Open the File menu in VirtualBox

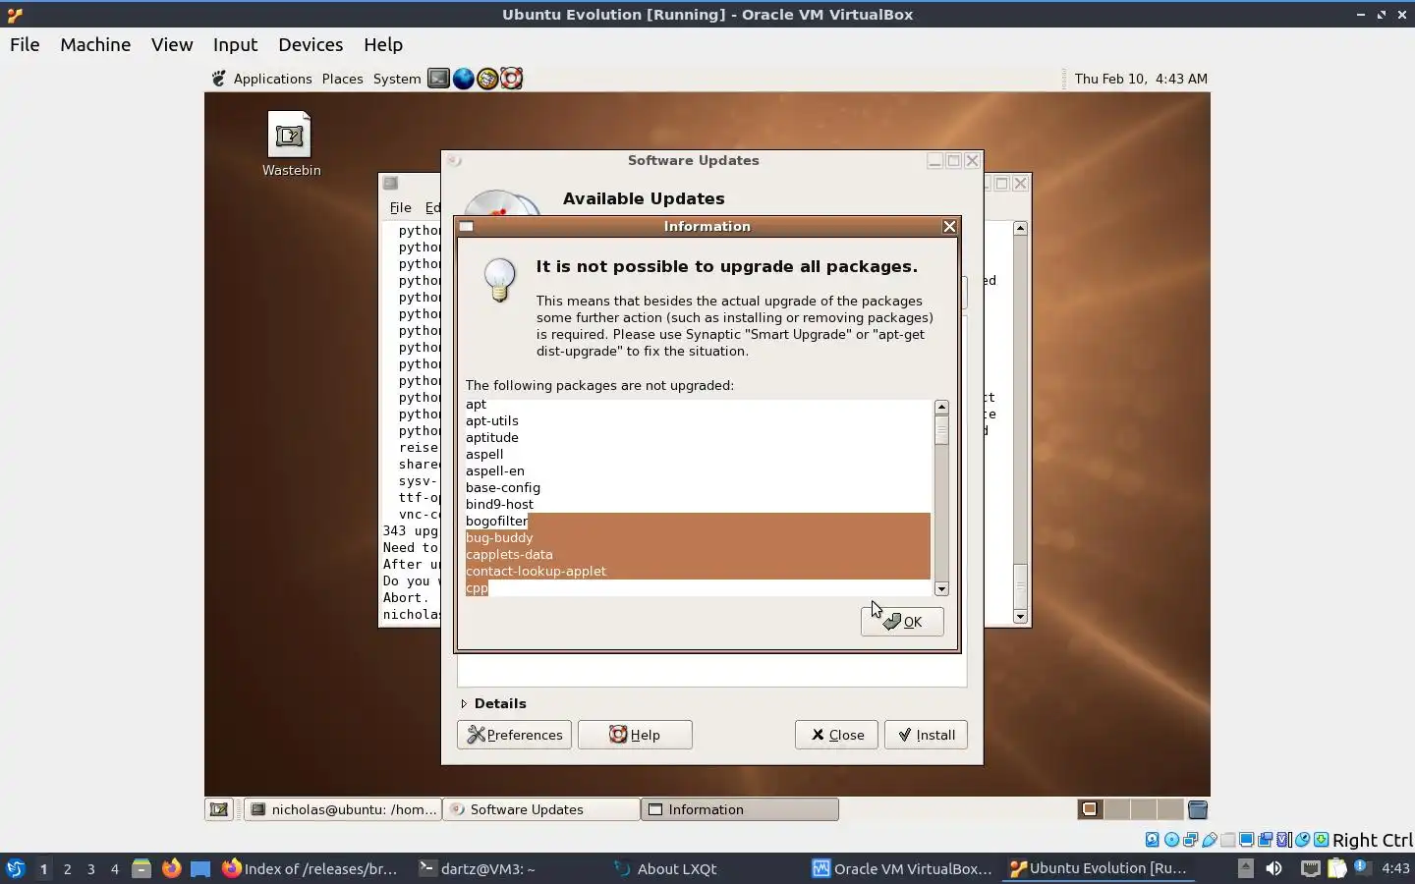click(25, 44)
